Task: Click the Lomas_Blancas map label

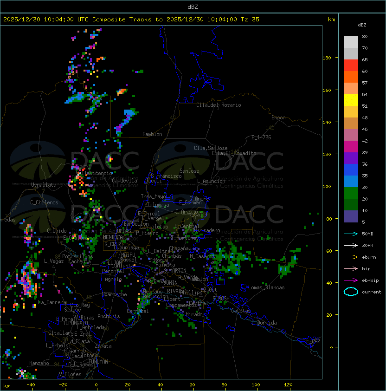Action: coord(266,287)
